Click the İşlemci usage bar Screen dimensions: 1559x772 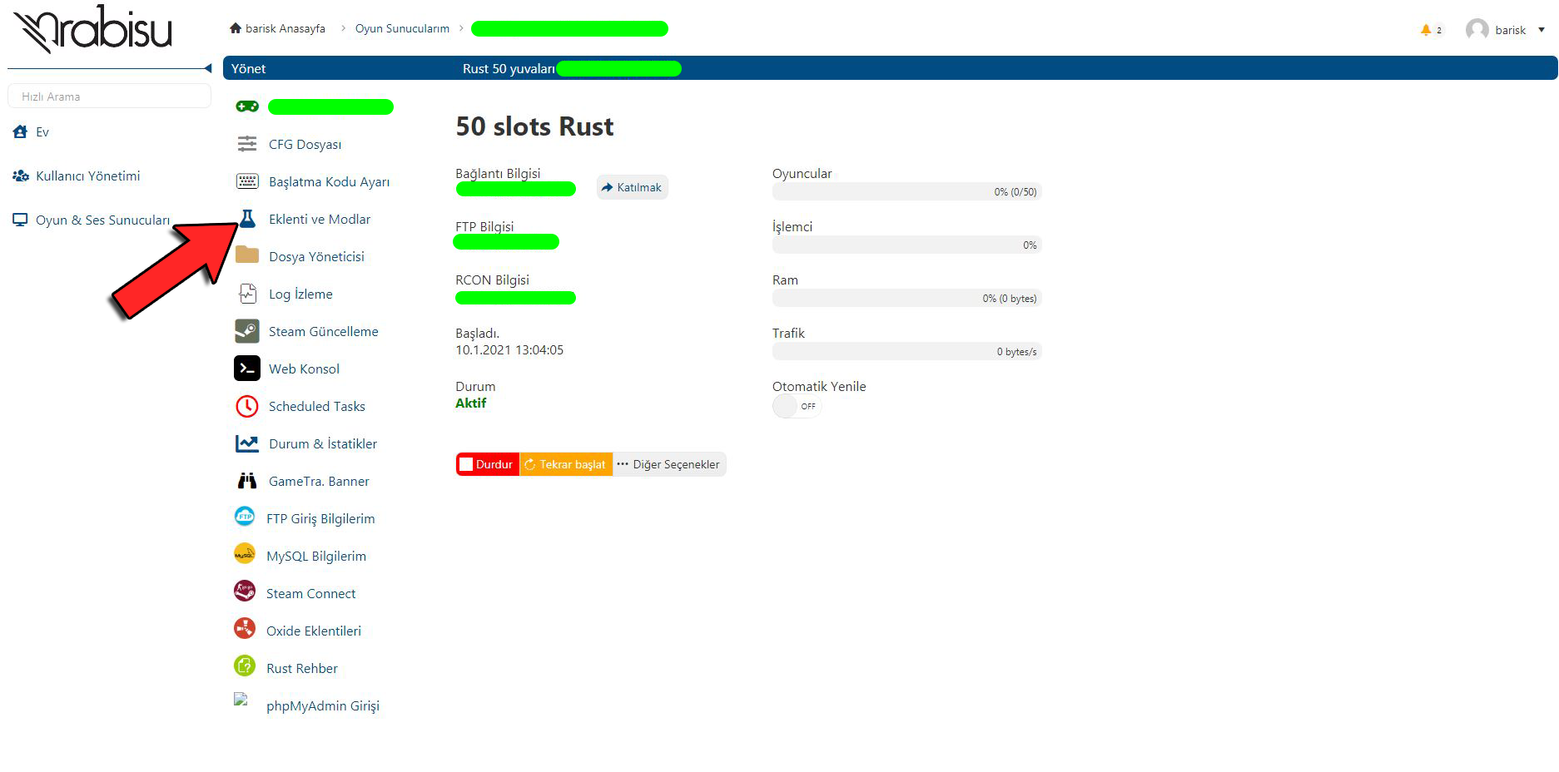(x=907, y=245)
